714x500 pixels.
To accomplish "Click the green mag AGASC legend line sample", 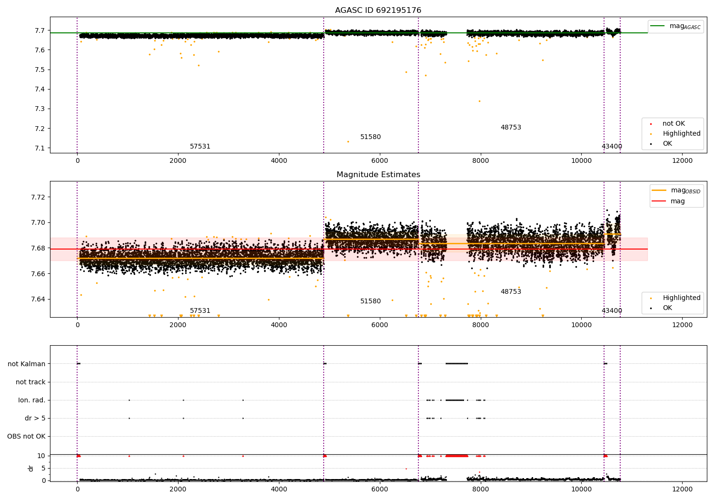I will (657, 26).
